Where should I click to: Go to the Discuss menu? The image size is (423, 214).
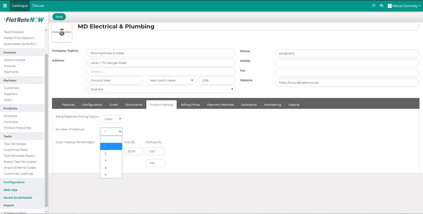pos(38,6)
